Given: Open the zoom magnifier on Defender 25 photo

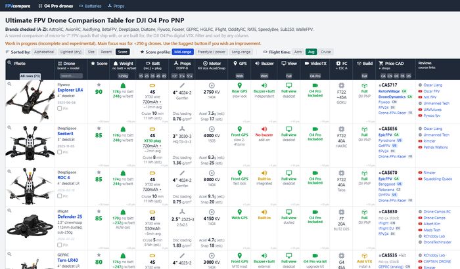Looking at the screenshot, I should [9, 211].
